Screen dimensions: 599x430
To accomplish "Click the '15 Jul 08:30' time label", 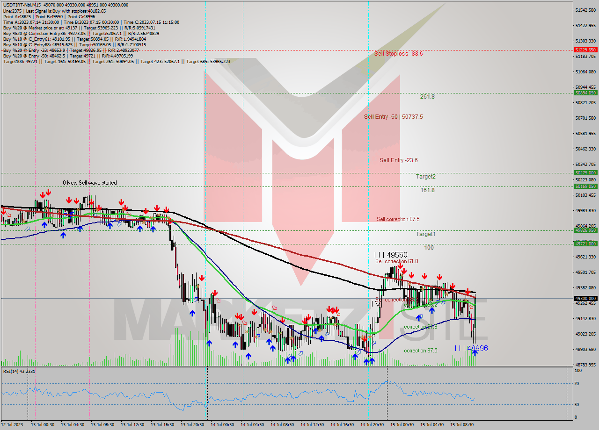I will 462,425.
